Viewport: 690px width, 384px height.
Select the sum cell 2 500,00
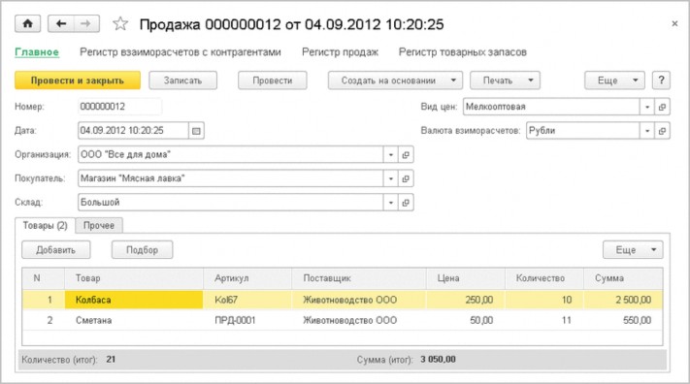(623, 300)
